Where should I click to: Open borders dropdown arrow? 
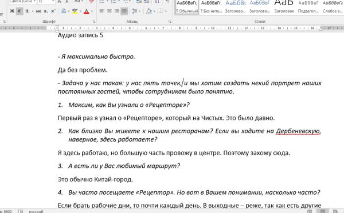coord(166,11)
